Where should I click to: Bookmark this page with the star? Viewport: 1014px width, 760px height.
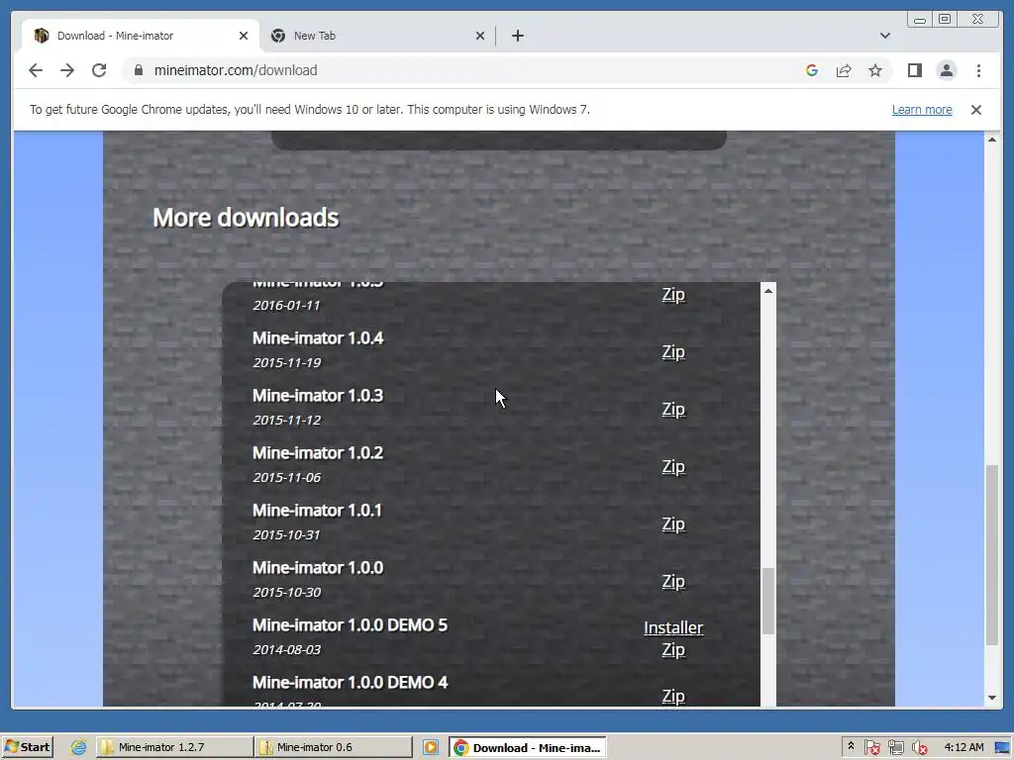pos(875,70)
